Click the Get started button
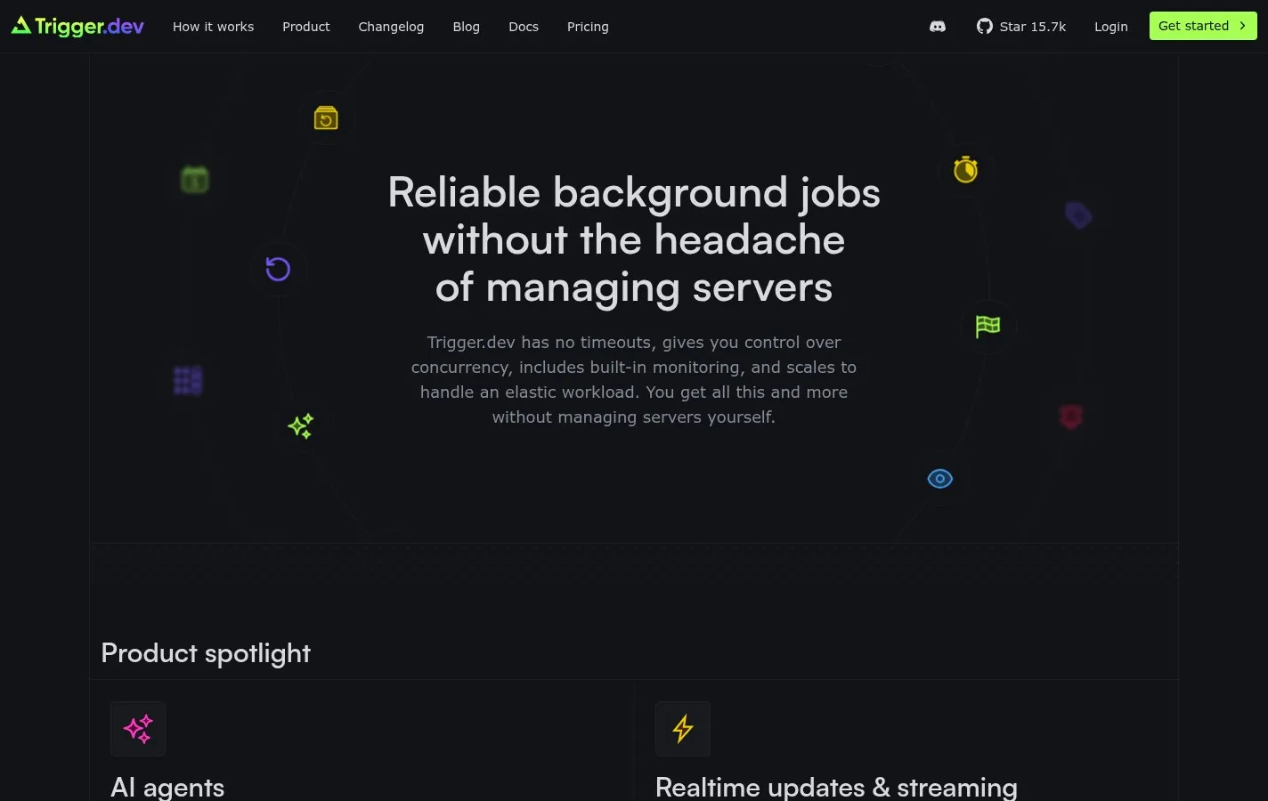Viewport: 1268px width, 801px height. click(x=1203, y=26)
